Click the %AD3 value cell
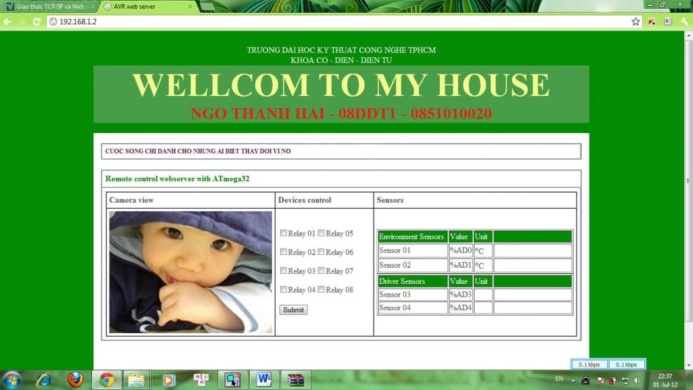Image resolution: width=693 pixels, height=390 pixels. tap(460, 295)
